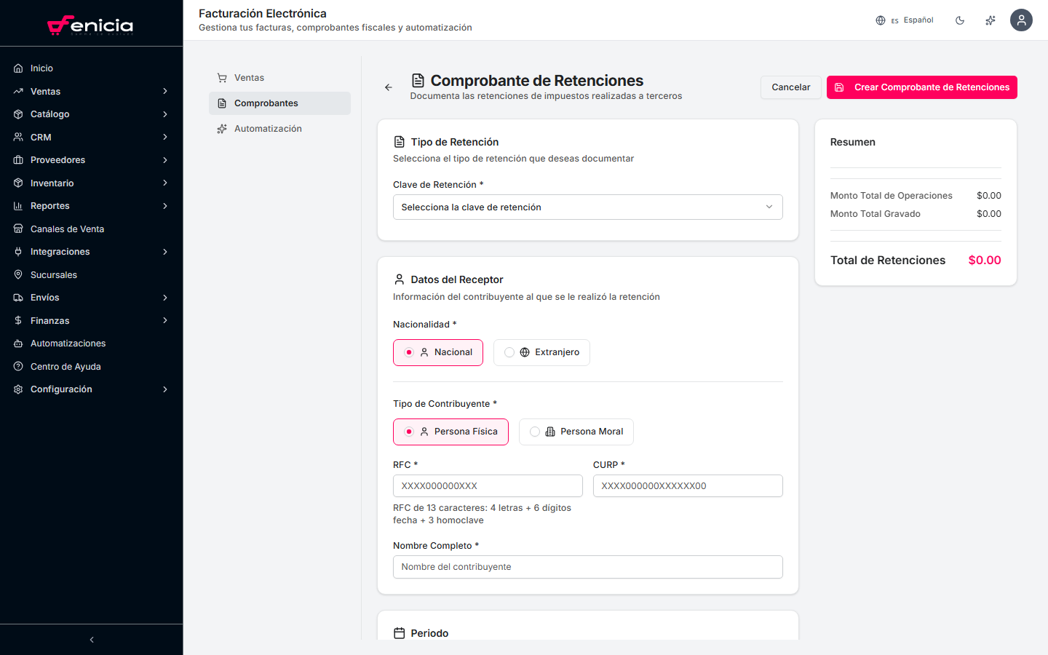Open the Integraciones section icon in sidebar
1048x655 pixels.
pos(16,251)
